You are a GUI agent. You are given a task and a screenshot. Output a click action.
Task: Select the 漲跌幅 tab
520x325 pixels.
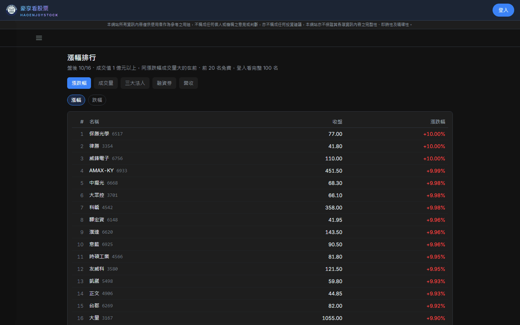[x=79, y=83]
